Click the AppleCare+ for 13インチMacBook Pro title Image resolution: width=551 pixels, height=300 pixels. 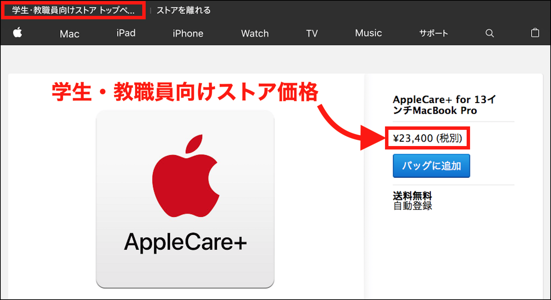pyautogui.click(x=444, y=105)
